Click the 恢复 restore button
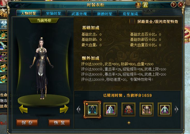Screen dimensions: 190x134 pyautogui.click(x=59, y=122)
